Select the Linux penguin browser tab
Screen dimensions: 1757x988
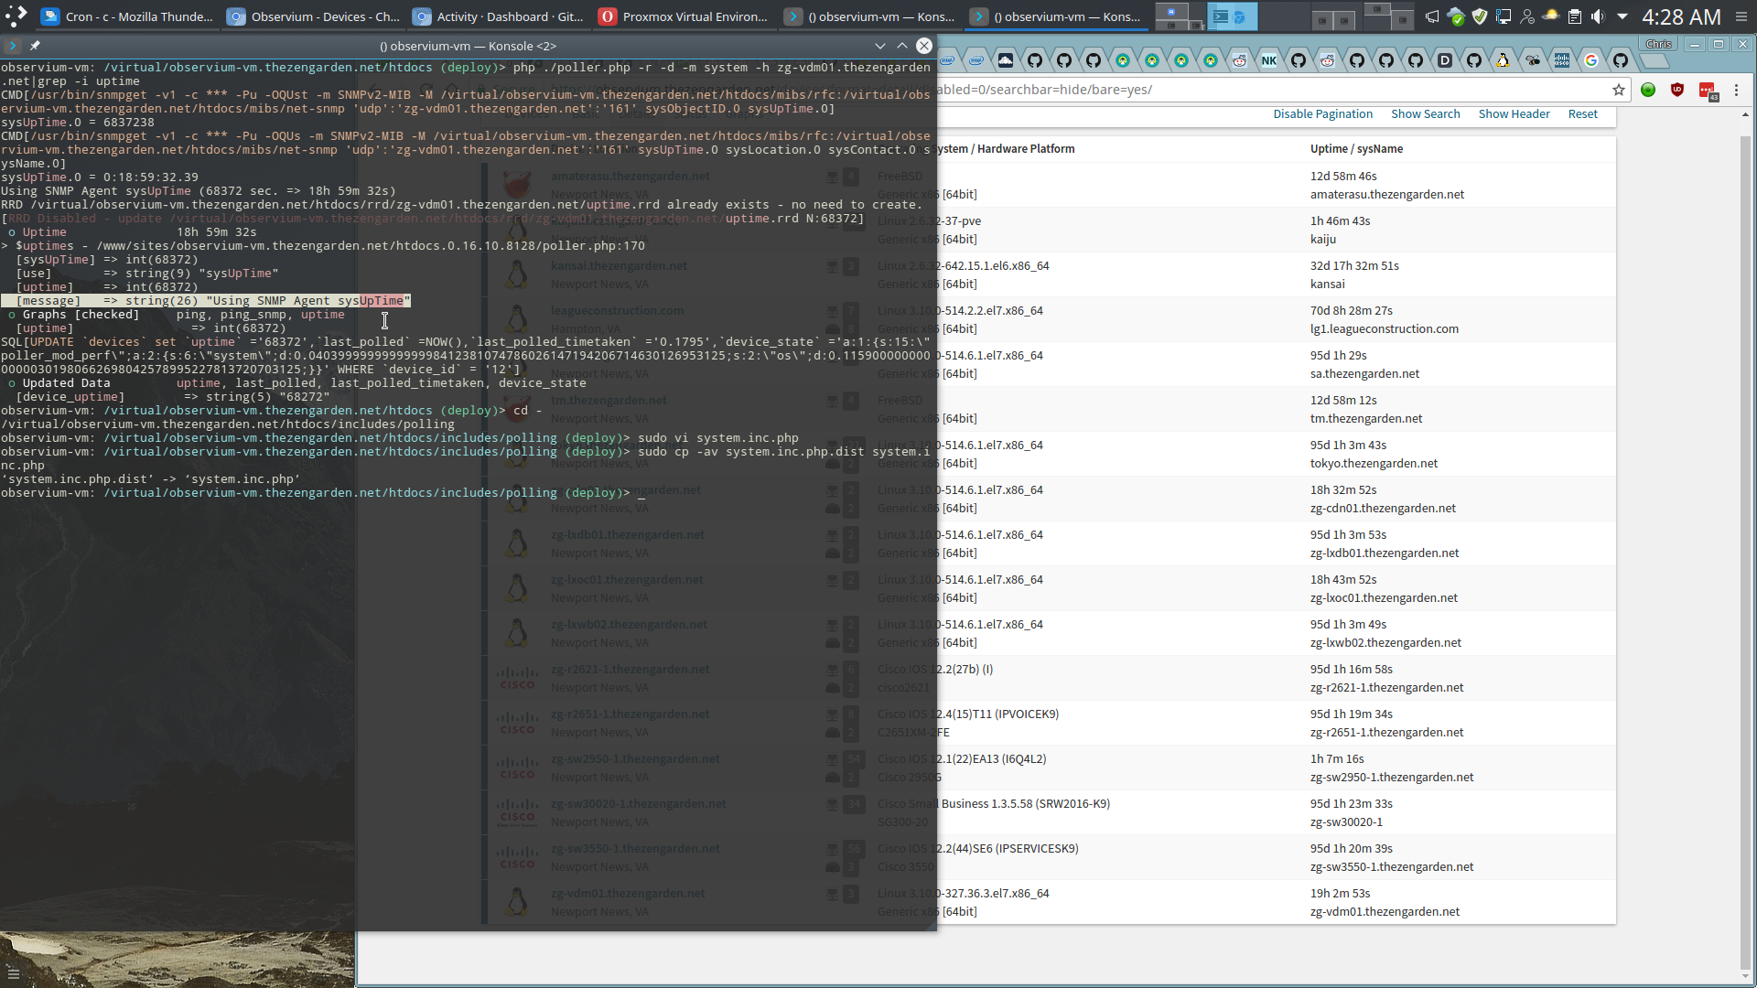[1504, 60]
